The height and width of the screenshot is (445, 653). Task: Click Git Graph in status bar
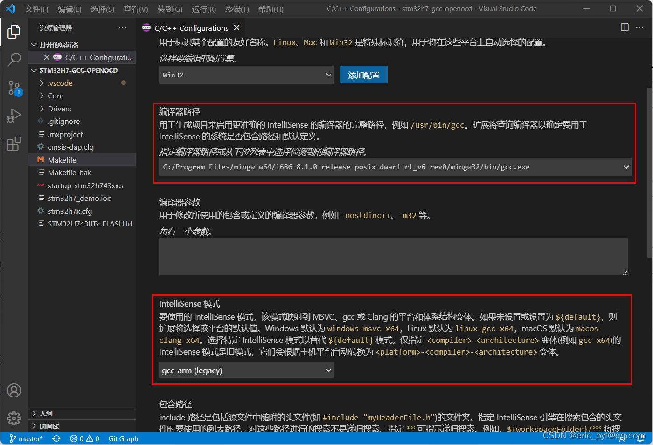[123, 438]
